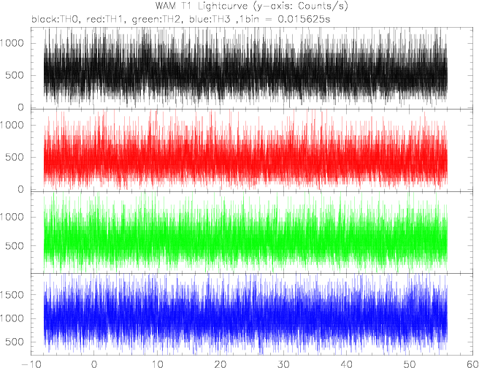Select the x-axis tick label "60"
Screen dimensions: 479x368
(x=472, y=364)
